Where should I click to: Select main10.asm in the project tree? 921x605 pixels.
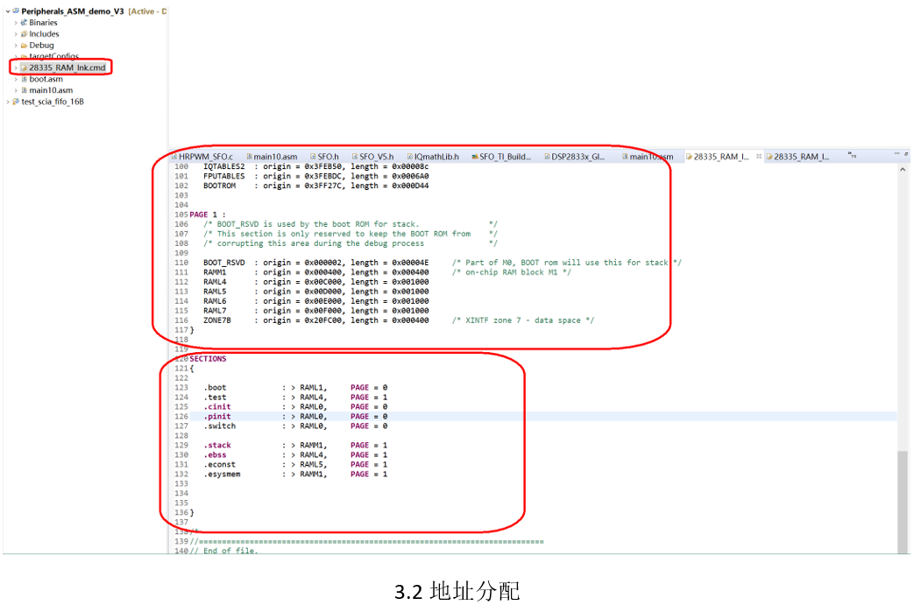pyautogui.click(x=51, y=90)
